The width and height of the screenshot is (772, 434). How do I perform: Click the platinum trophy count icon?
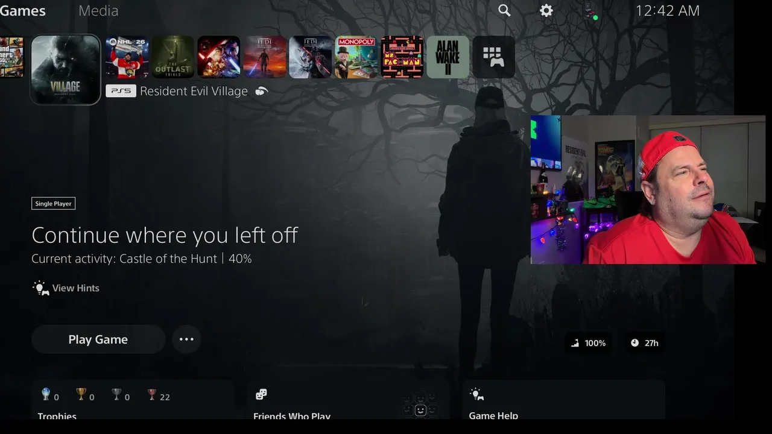coord(46,394)
